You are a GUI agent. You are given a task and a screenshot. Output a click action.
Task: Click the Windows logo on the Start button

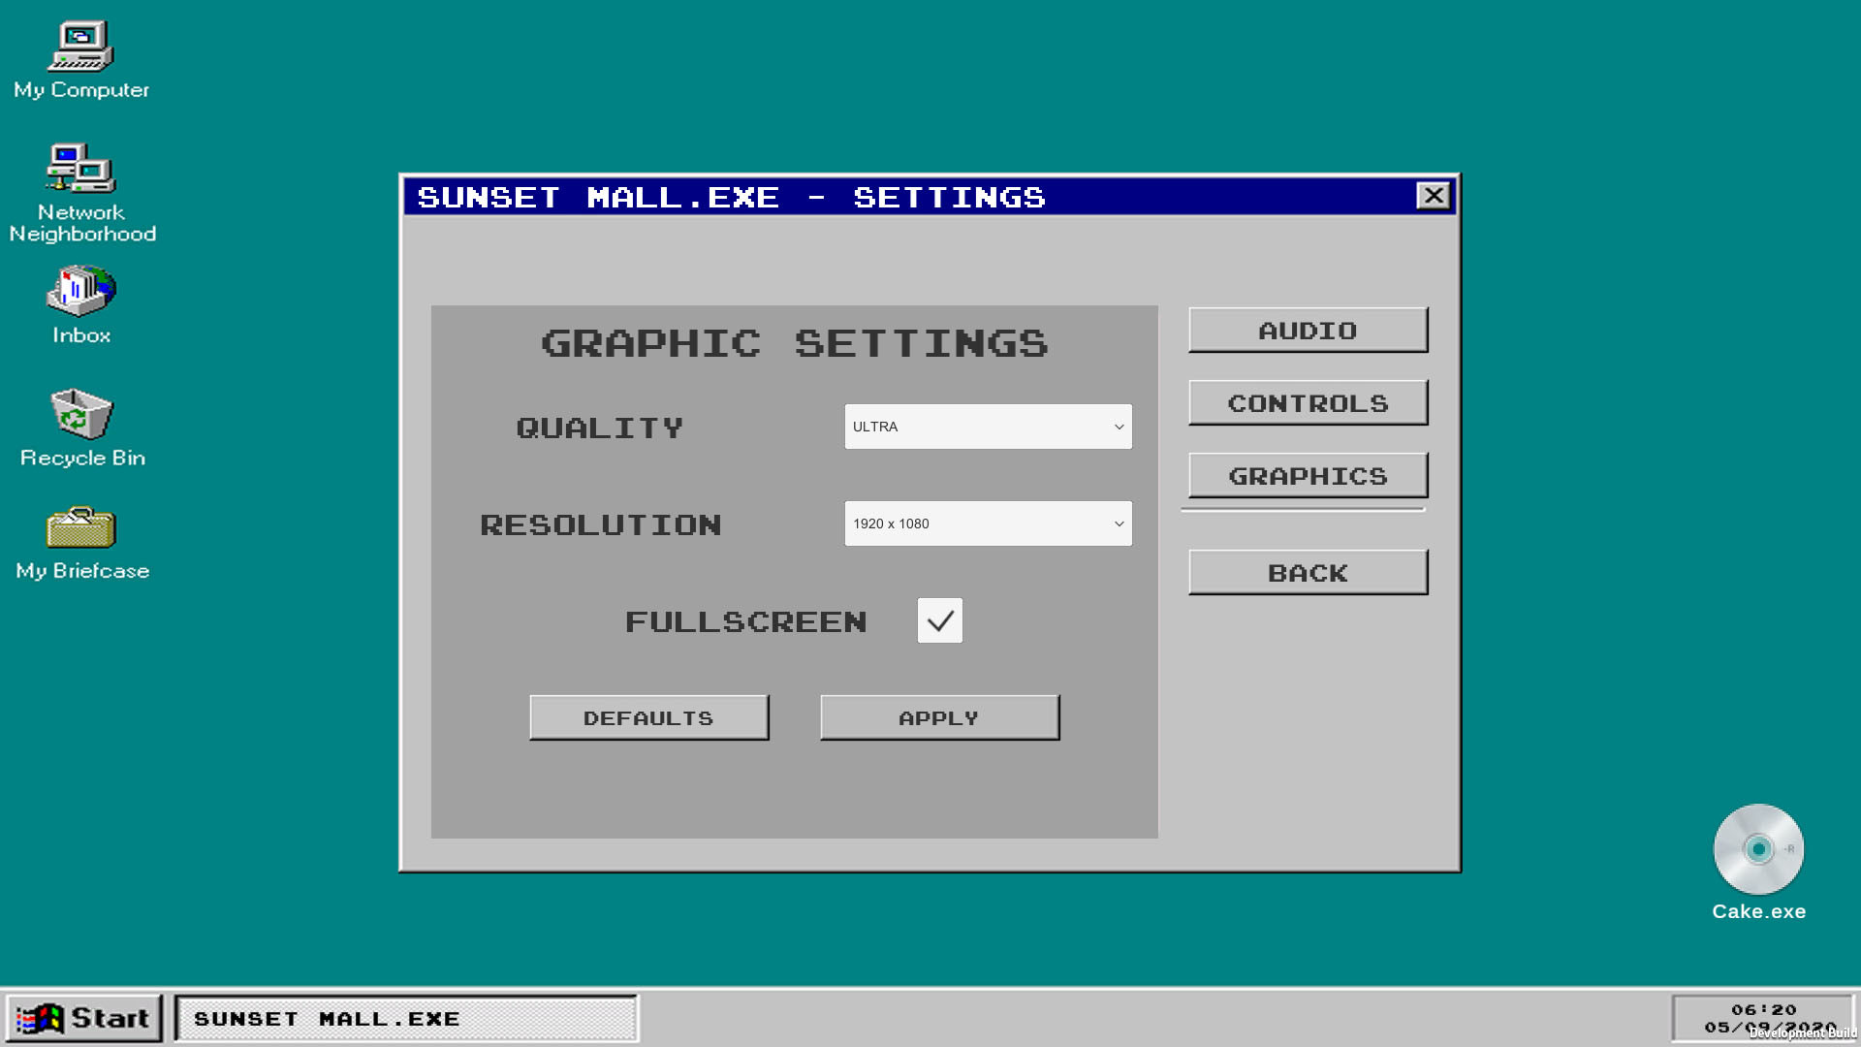[x=40, y=1019]
